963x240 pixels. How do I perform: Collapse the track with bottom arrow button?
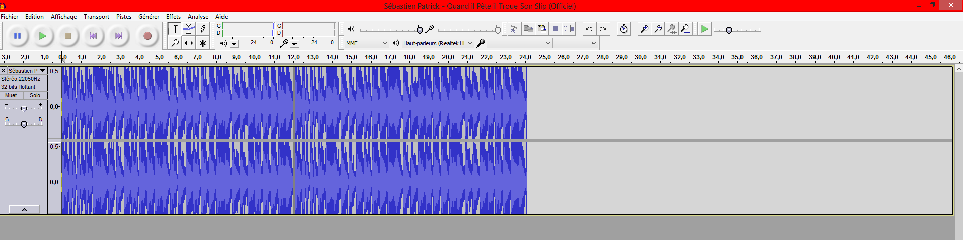click(24, 210)
